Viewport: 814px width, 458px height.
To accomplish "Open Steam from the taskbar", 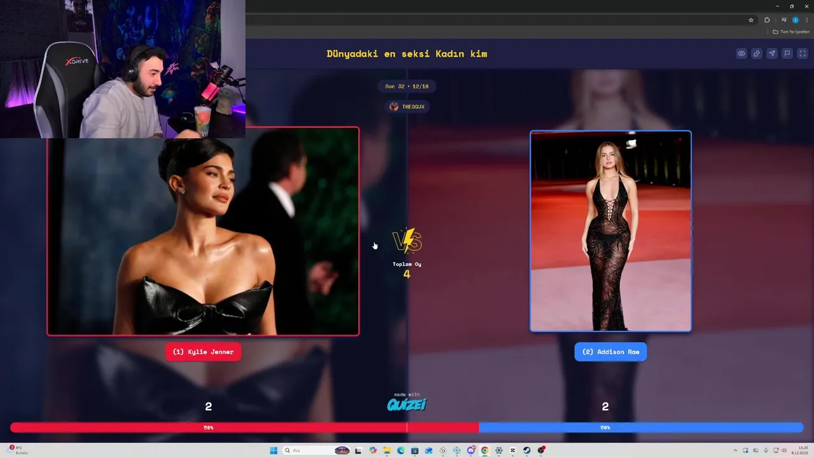I will [527, 450].
